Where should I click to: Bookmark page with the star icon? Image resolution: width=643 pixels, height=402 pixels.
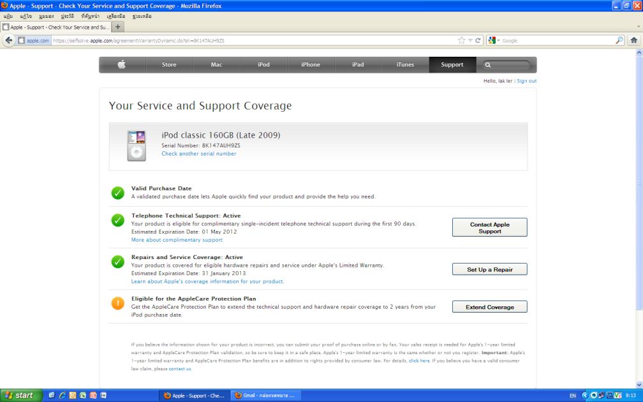coord(461,40)
